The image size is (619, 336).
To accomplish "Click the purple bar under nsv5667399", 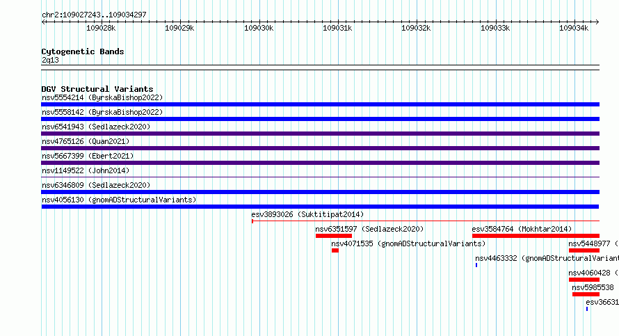I will click(x=320, y=163).
